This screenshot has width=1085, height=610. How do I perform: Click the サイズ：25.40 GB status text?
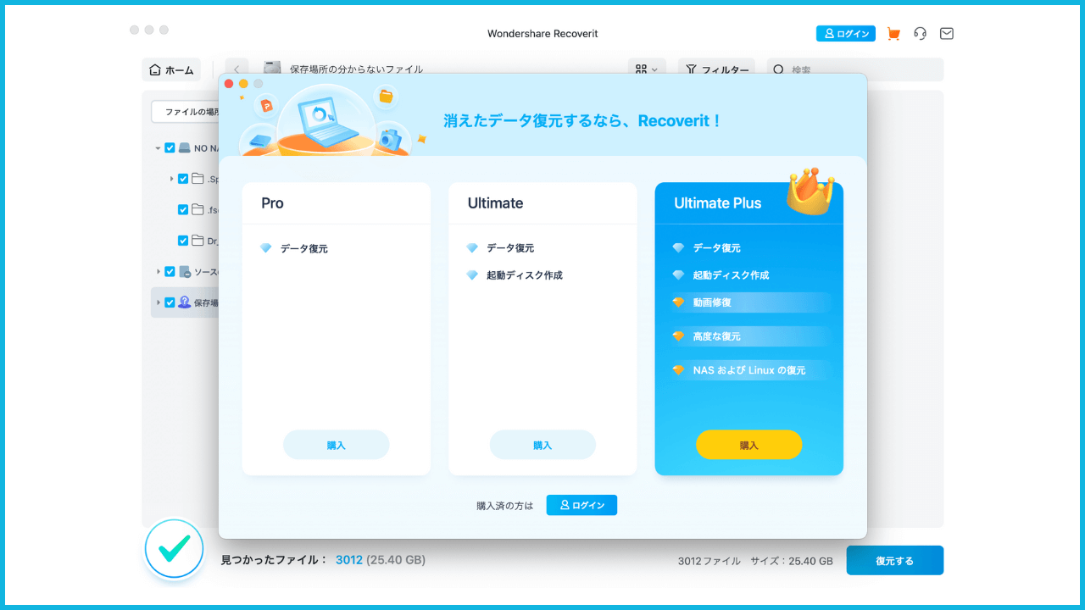[x=791, y=561]
